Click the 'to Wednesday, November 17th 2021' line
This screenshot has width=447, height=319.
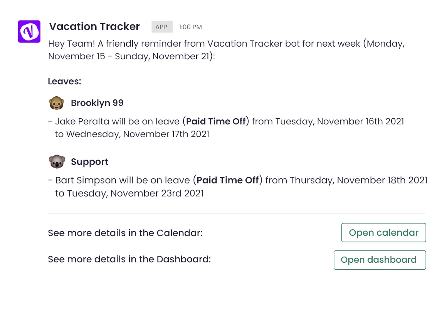coord(132,134)
